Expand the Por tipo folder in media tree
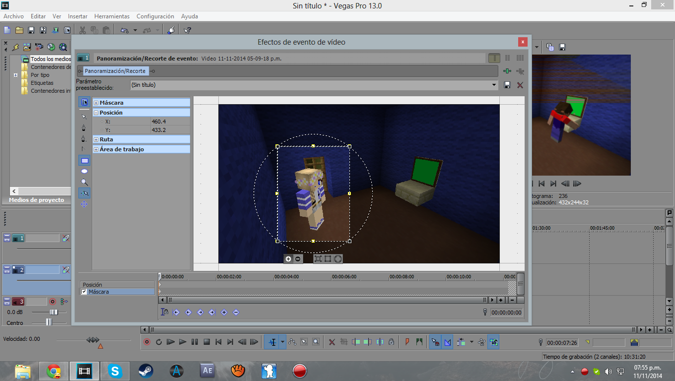675x381 pixels. click(x=16, y=75)
